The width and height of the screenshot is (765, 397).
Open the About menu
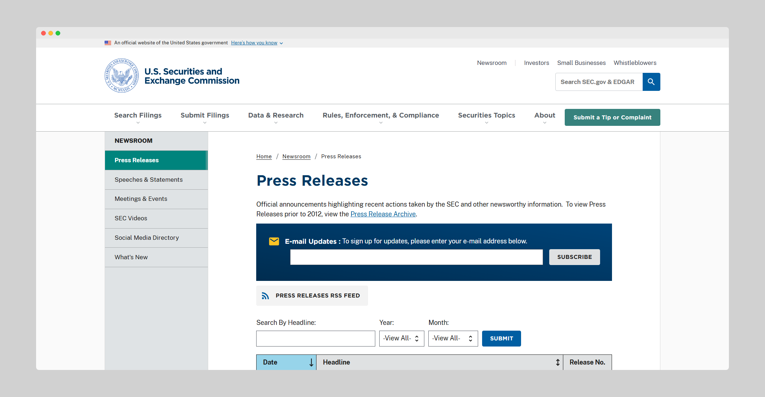click(545, 115)
